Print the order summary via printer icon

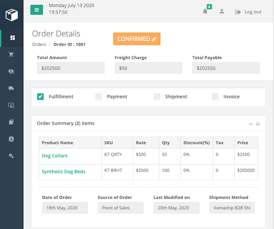(x=258, y=124)
